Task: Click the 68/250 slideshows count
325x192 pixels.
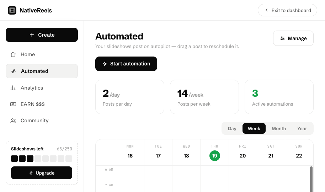Action: click(x=64, y=149)
